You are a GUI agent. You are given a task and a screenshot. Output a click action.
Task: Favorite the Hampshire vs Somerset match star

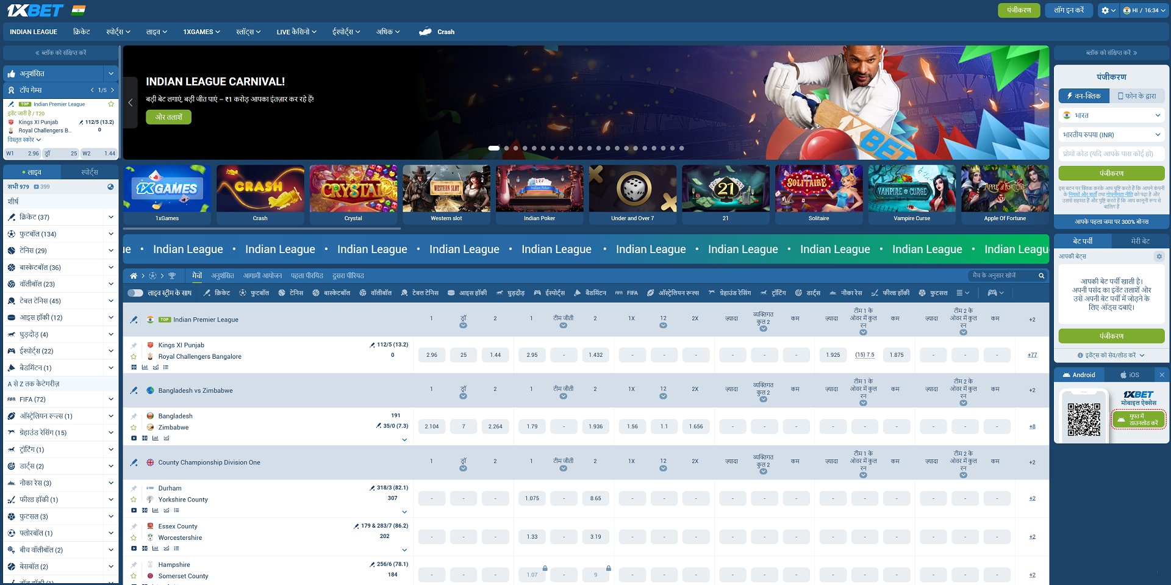(134, 576)
